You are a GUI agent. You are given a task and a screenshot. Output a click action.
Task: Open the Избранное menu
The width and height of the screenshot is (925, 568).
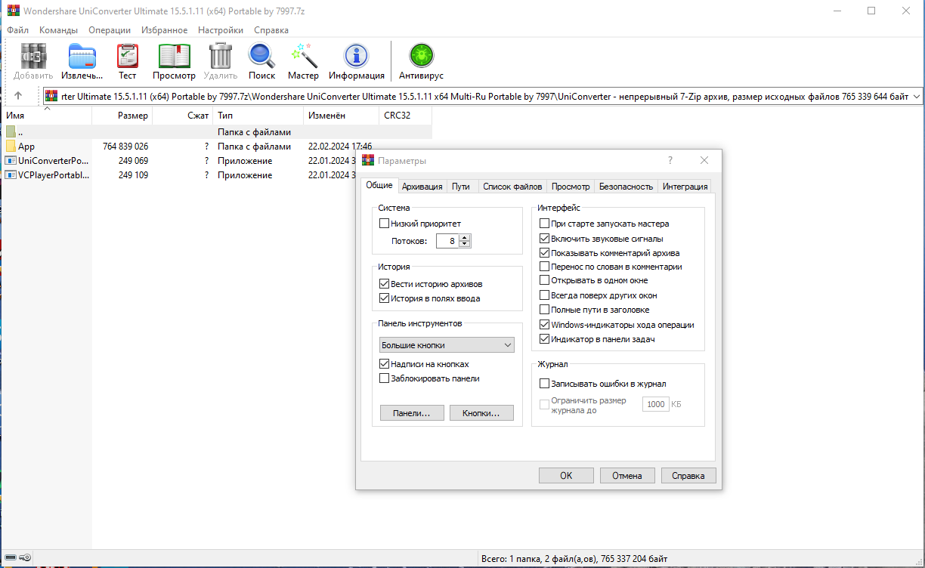click(x=163, y=30)
